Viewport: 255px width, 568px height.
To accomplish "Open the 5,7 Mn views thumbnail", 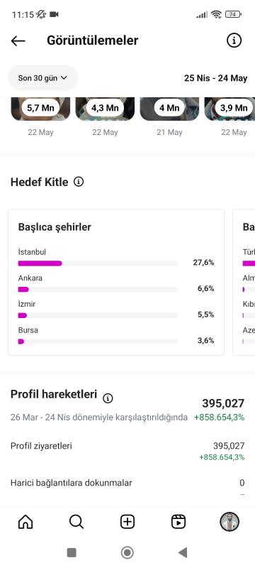I will pos(41,109).
